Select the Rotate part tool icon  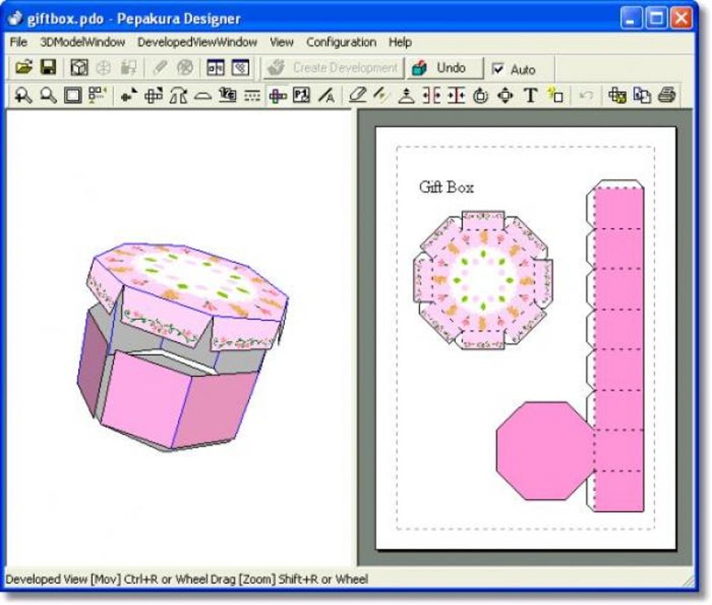tap(481, 96)
